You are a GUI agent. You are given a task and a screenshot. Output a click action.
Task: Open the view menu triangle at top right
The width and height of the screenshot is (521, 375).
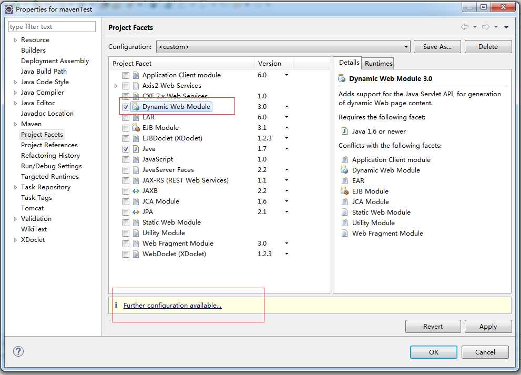506,27
